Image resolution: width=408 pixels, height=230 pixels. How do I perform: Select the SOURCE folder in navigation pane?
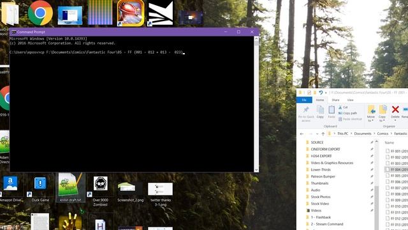(317, 142)
